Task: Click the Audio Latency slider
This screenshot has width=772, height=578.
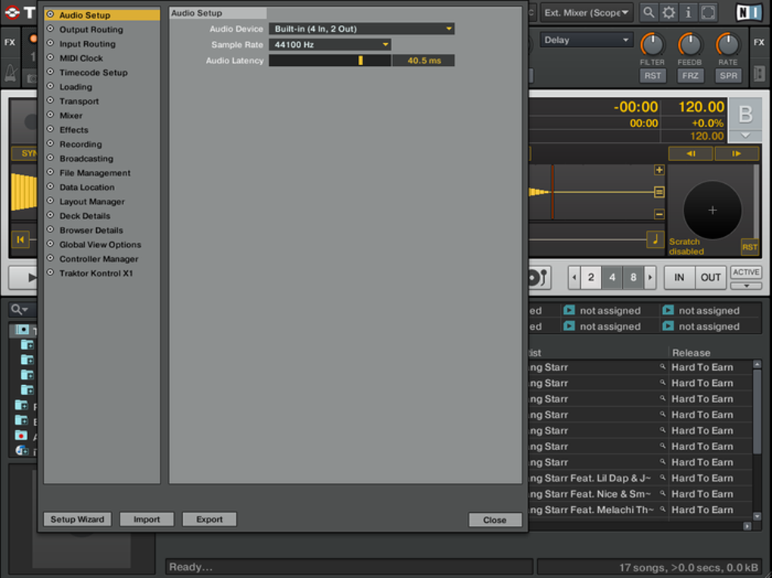Action: pos(330,60)
